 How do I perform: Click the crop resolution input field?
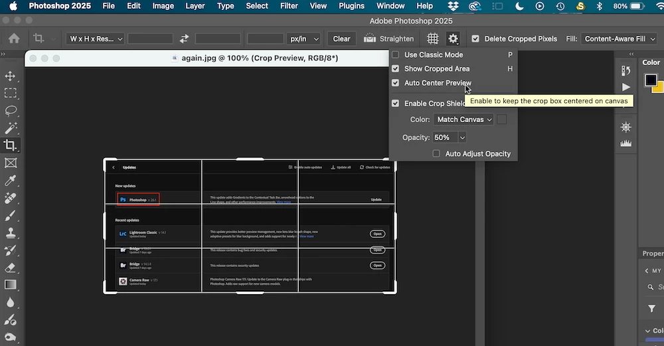(x=265, y=39)
